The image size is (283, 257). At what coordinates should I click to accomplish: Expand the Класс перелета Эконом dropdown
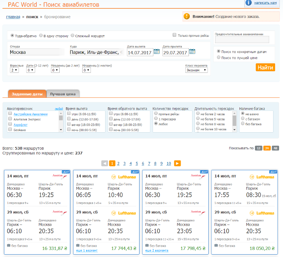tap(196, 70)
